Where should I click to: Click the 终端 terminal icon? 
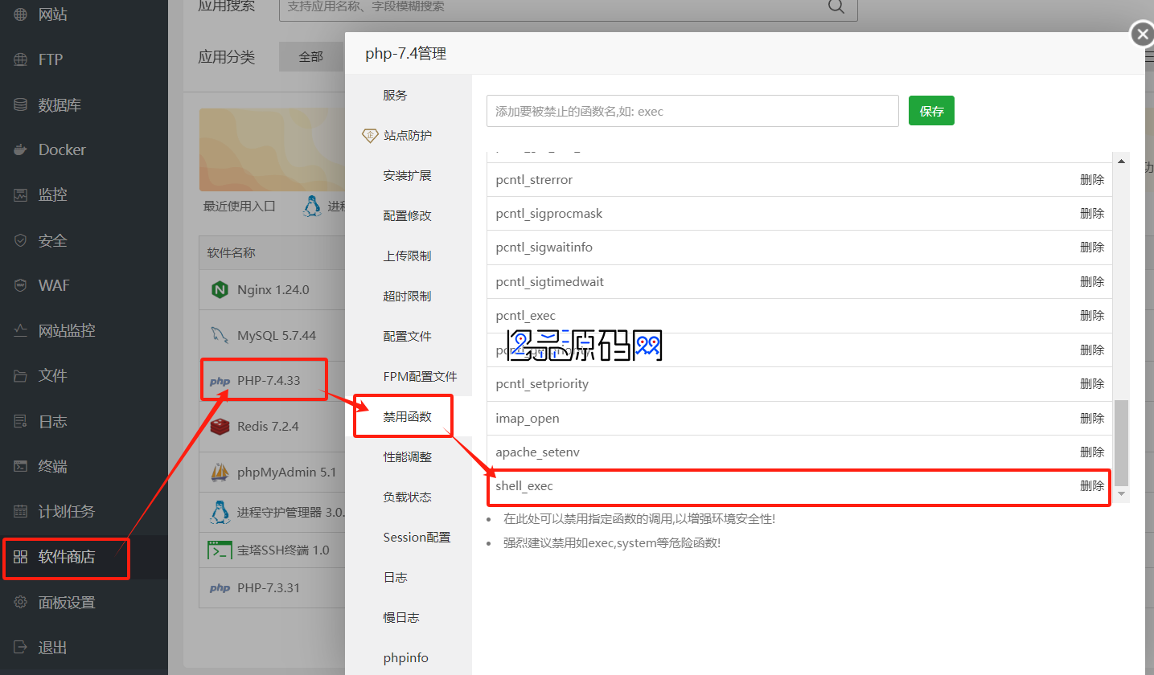21,466
